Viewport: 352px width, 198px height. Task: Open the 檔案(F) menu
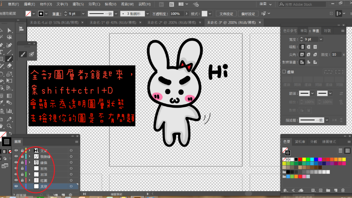click(x=13, y=4)
